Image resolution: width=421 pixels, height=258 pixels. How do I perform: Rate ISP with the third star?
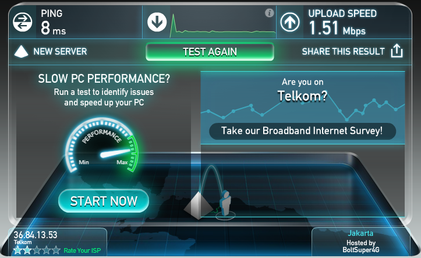point(37,250)
